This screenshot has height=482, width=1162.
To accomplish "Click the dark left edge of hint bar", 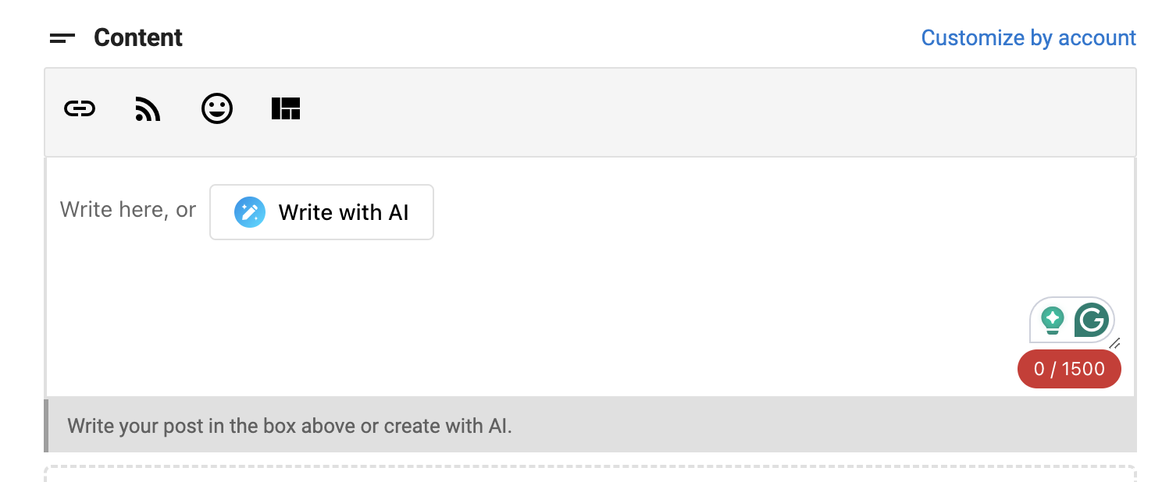I will pyautogui.click(x=46, y=426).
